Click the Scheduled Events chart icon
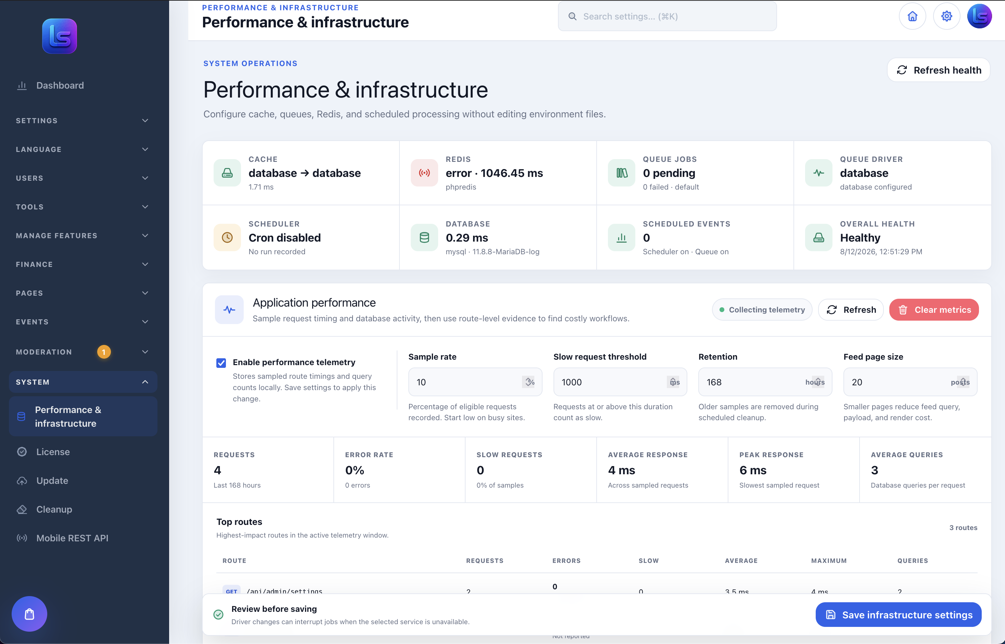1005x644 pixels. (x=622, y=237)
